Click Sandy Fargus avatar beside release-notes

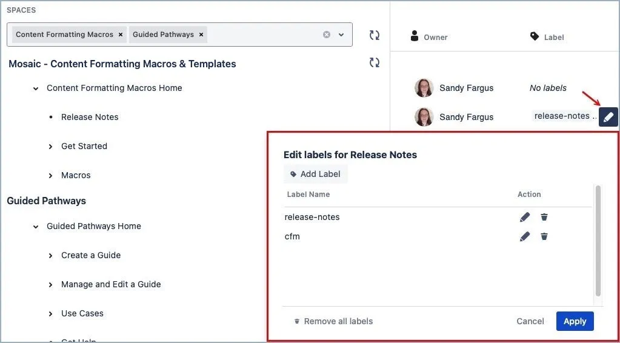[424, 117]
